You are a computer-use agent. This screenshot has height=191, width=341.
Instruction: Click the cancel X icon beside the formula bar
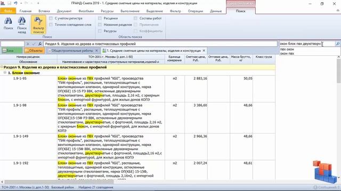click(x=28, y=44)
